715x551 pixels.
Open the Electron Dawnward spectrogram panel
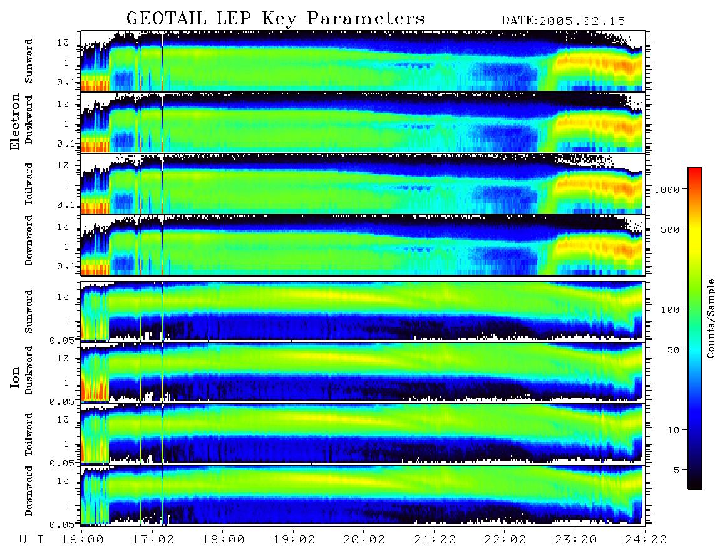coord(363,245)
